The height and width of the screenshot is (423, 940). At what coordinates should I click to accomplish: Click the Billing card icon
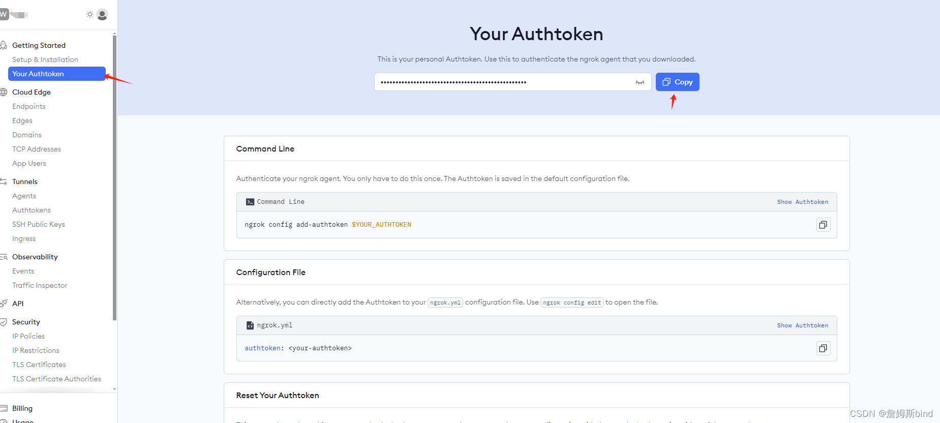click(4, 408)
